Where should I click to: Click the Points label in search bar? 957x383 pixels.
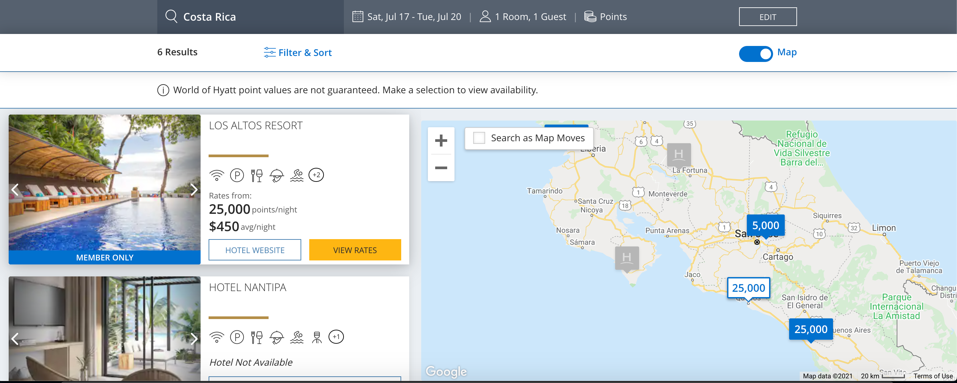click(x=613, y=17)
